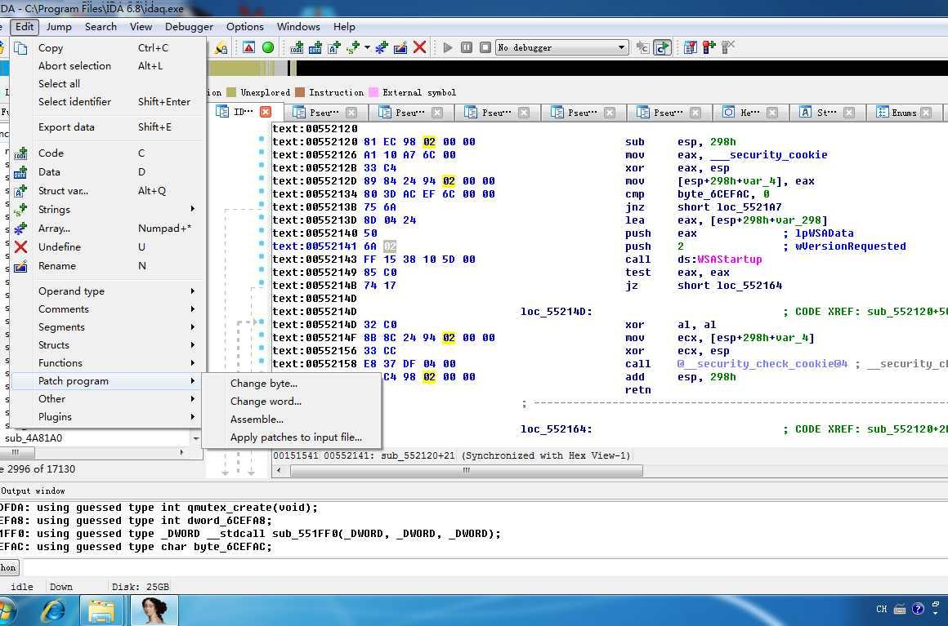Open Windows Explorer from taskbar

pyautogui.click(x=101, y=610)
